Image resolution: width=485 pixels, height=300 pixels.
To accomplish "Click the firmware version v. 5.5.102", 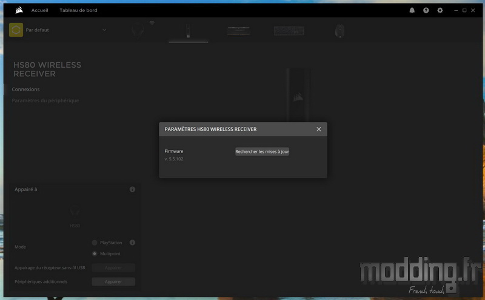I will click(174, 159).
